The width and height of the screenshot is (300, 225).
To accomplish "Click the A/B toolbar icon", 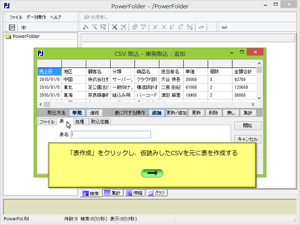I will 189,27.
